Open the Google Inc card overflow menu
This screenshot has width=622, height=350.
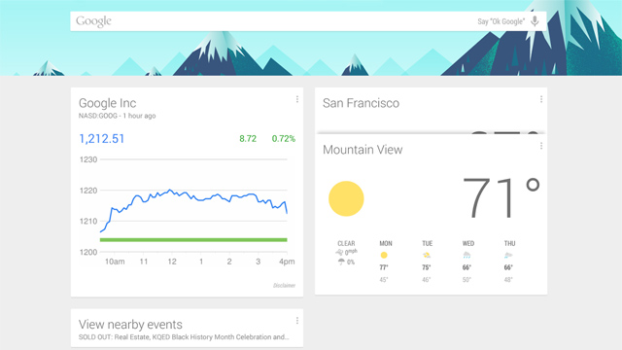tap(297, 99)
